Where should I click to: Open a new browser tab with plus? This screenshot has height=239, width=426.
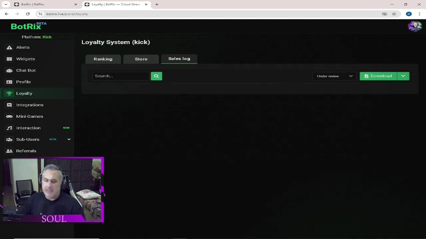pos(157,4)
